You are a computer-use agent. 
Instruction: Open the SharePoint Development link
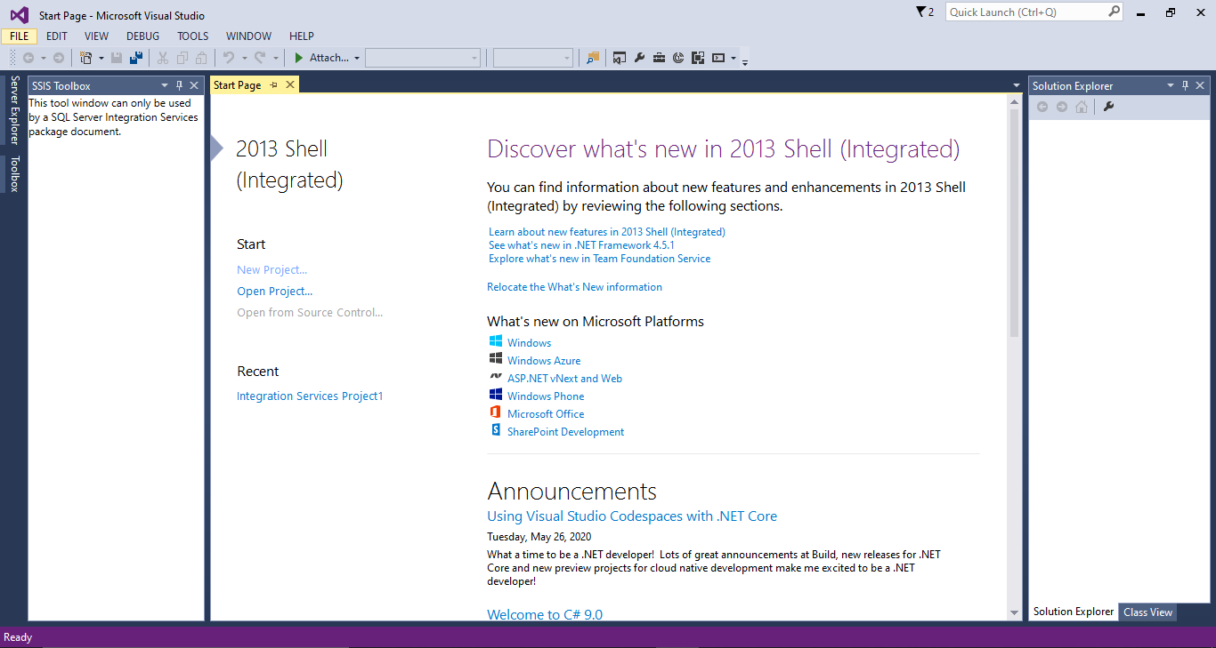(565, 432)
